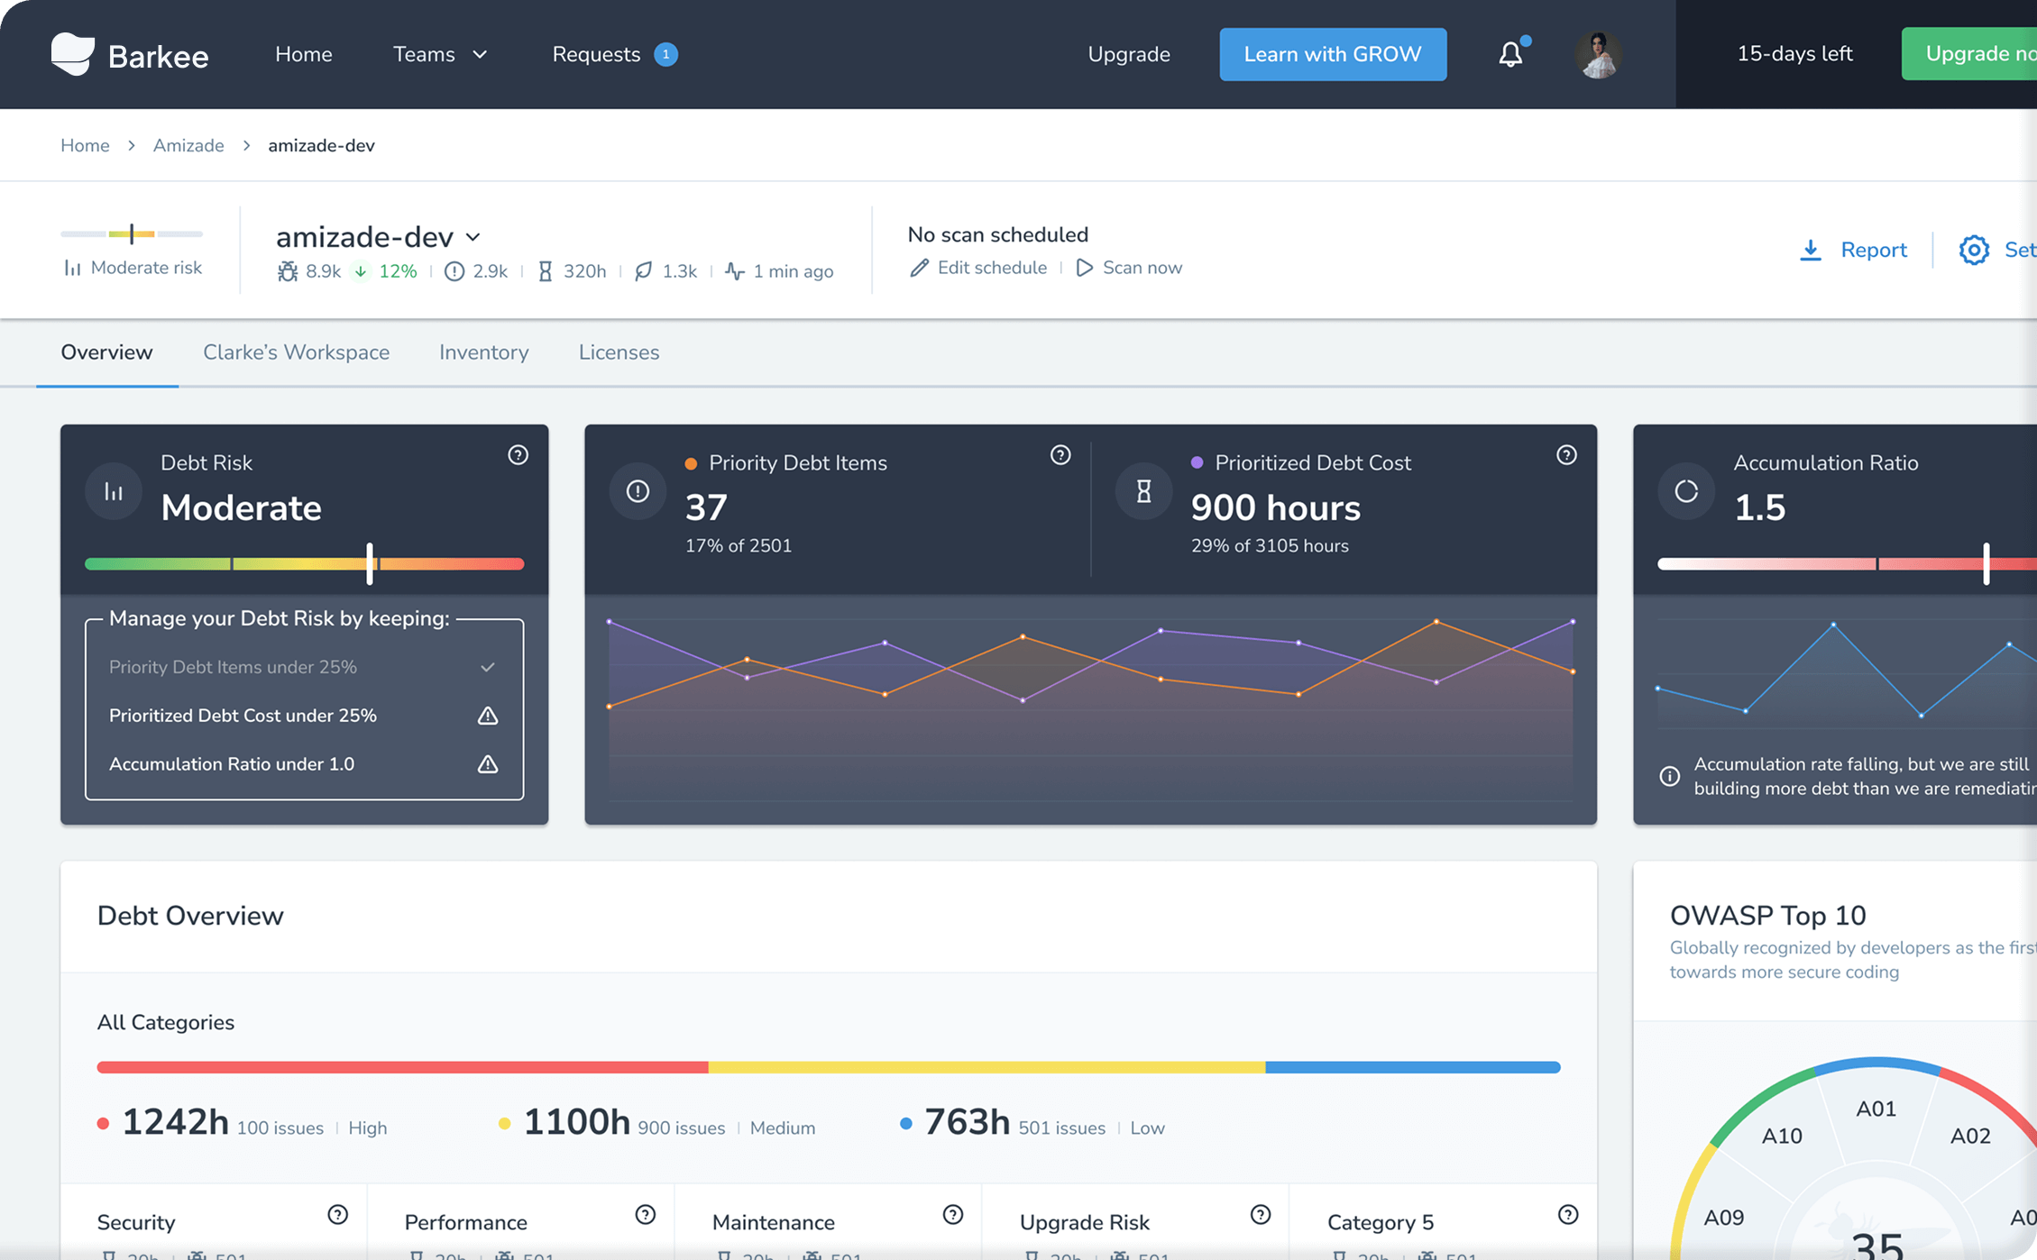Click the warning icon on Prioritized Debt Cost
Screen dimensions: 2037x1260
click(488, 716)
